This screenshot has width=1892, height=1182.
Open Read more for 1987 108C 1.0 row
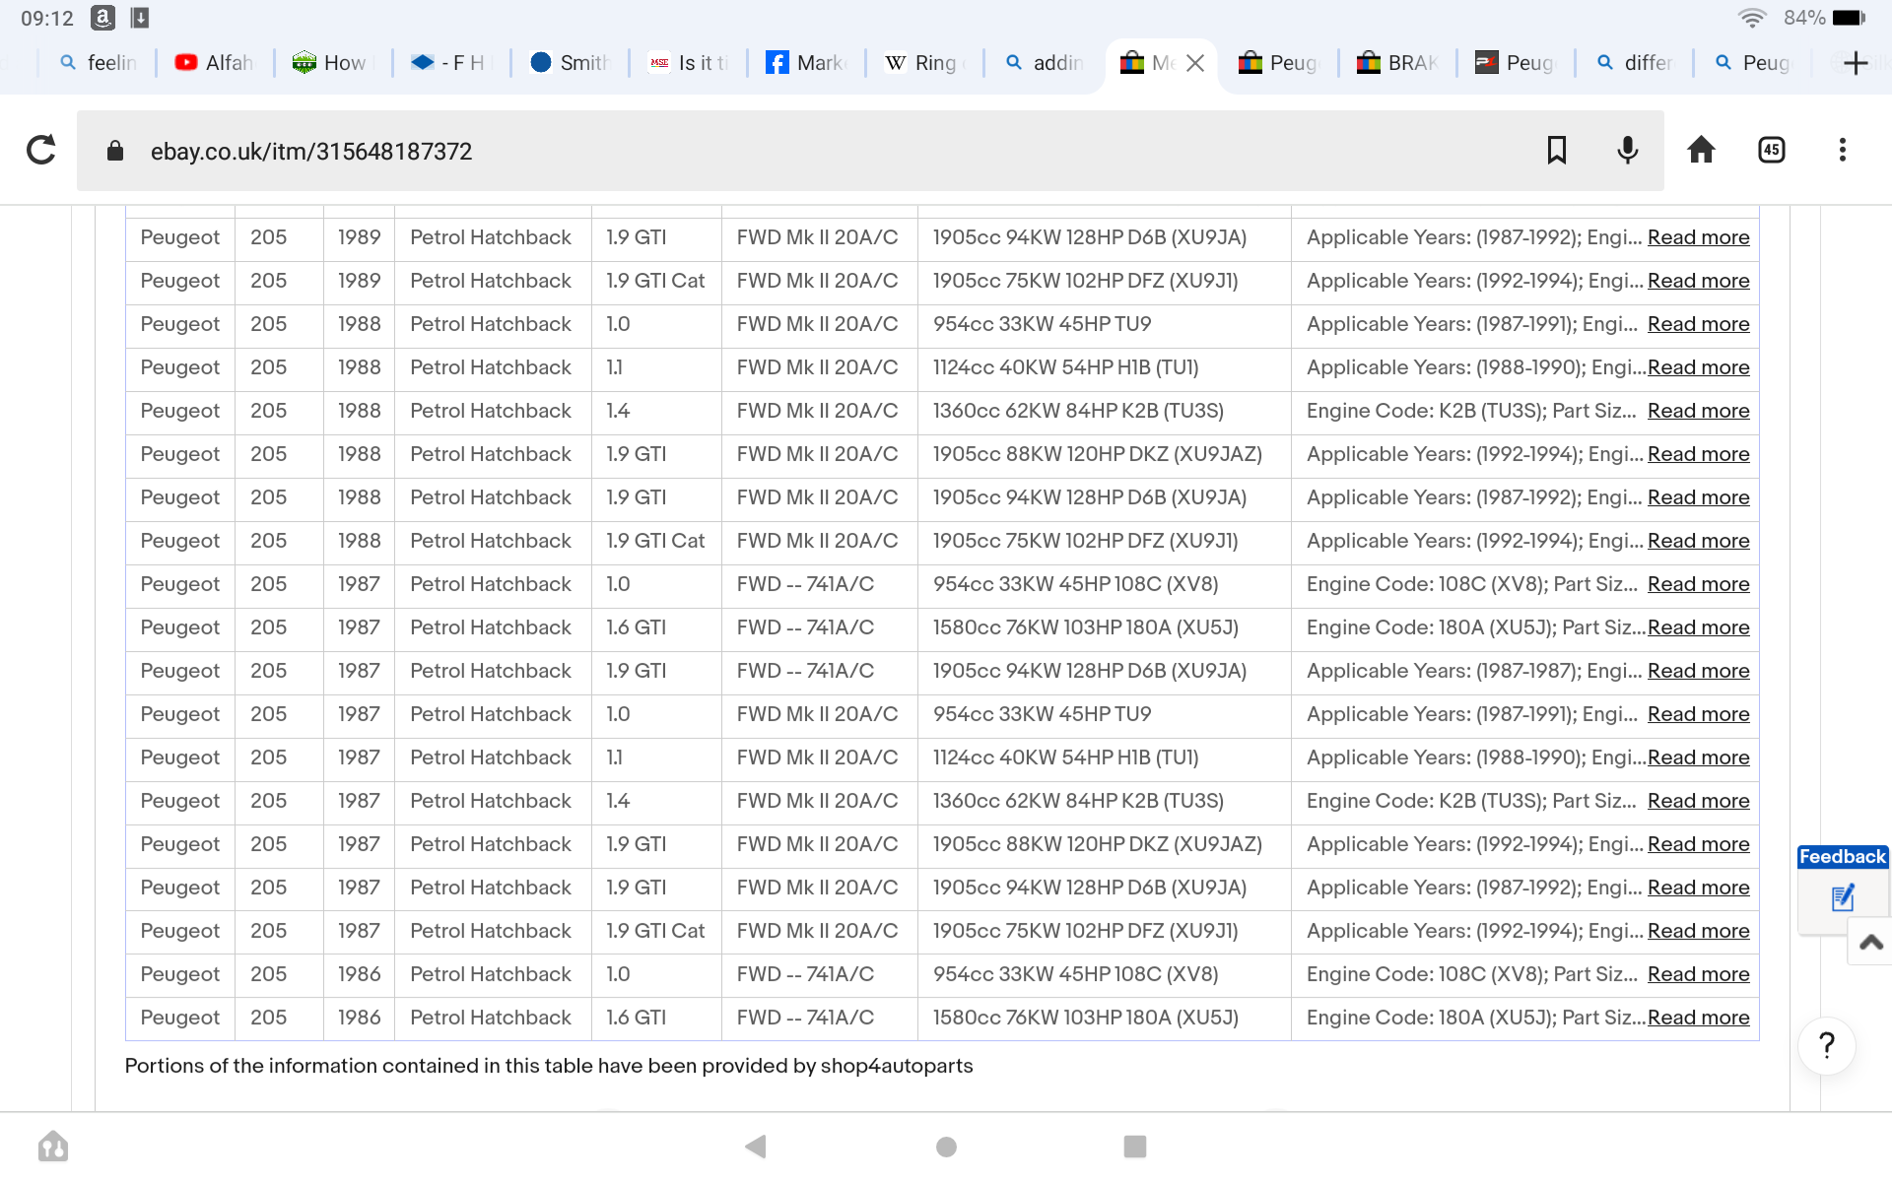coord(1698,584)
